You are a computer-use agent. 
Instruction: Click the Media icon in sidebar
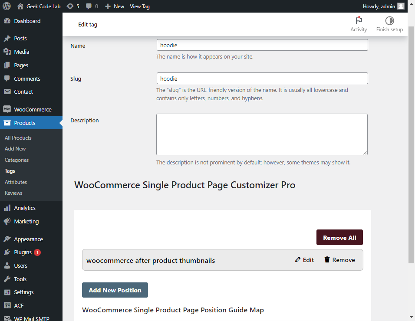pyautogui.click(x=7, y=52)
